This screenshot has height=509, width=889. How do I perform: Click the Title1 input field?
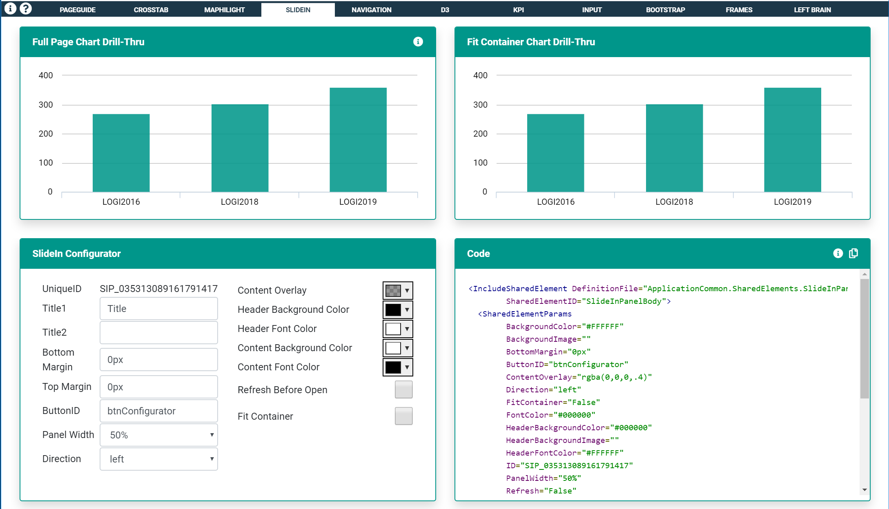tap(159, 309)
